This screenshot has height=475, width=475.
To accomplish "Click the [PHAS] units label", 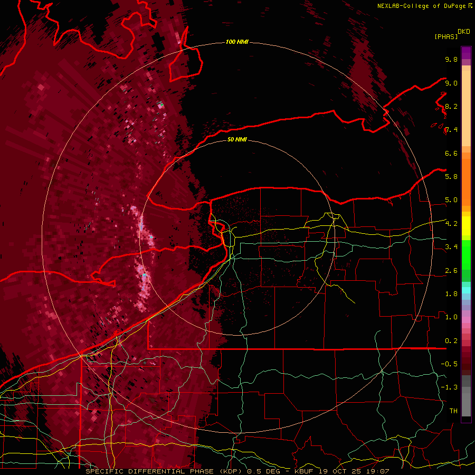I will click(446, 36).
